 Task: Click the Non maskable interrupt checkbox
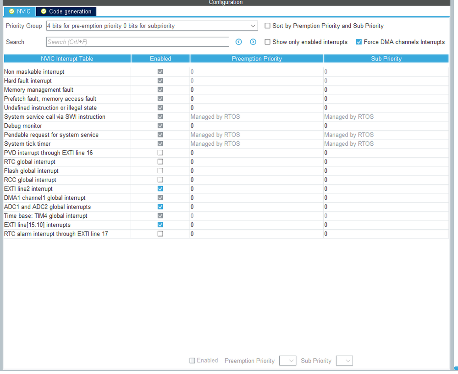160,71
